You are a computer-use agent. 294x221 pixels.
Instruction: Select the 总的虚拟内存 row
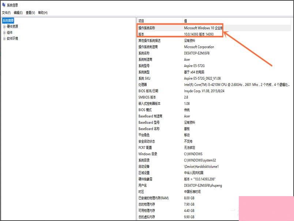(214, 217)
